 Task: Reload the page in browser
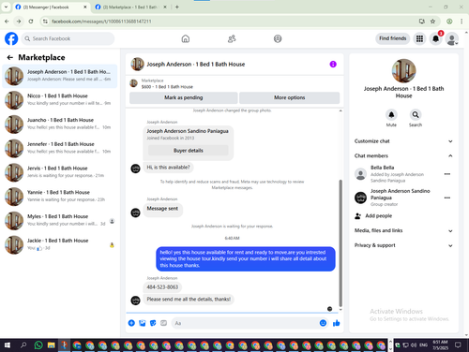tap(31, 22)
